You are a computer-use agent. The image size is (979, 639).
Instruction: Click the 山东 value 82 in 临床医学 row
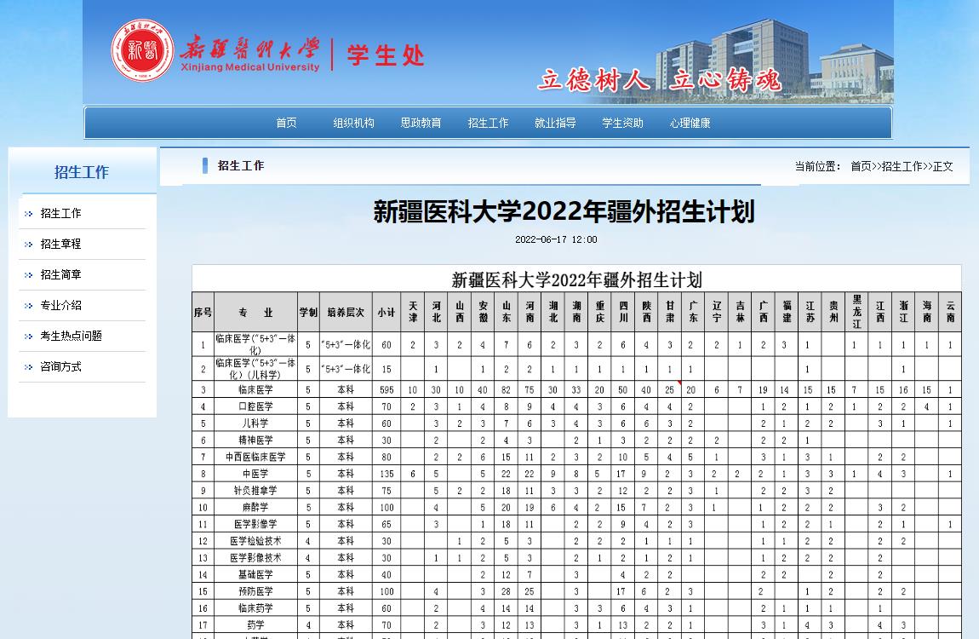click(507, 389)
